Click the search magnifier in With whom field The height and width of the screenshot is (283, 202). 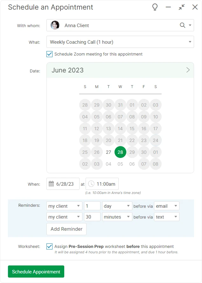click(182, 25)
